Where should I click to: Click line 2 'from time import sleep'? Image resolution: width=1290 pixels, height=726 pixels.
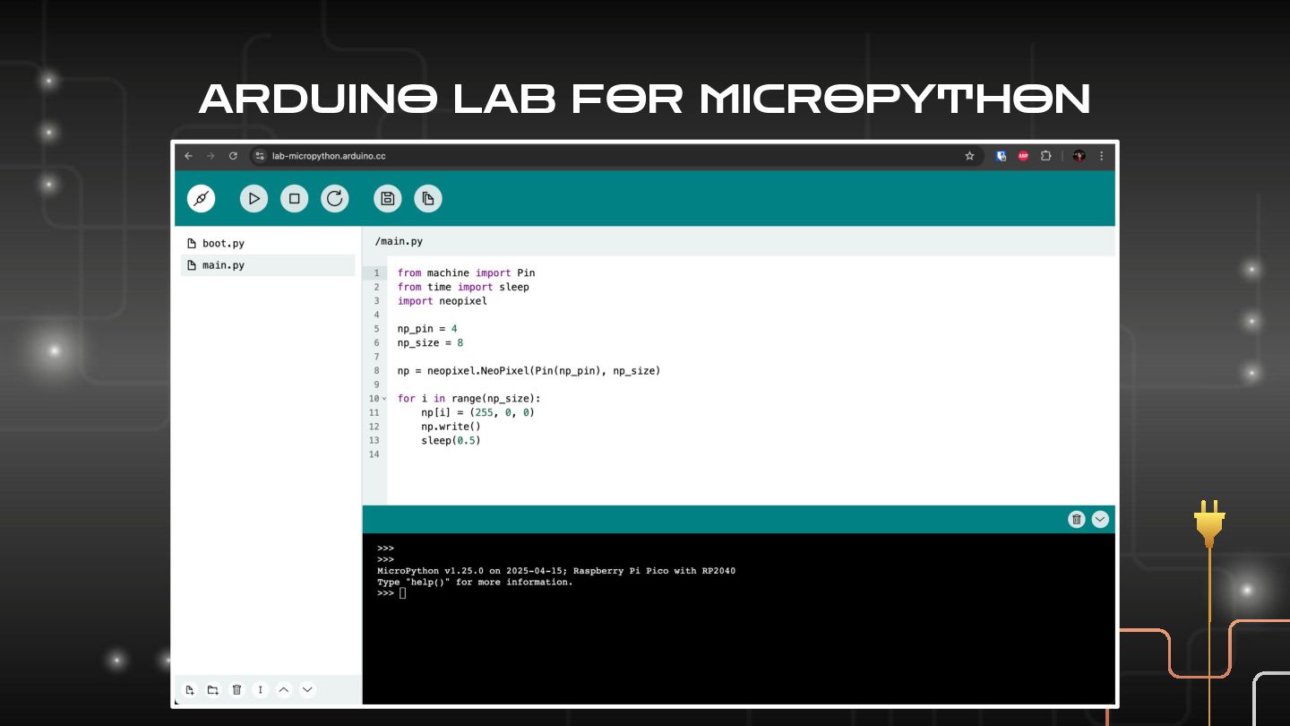(x=463, y=287)
